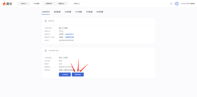197x97 pixels.
Task: Click the 上传代码 button
Action: point(65,75)
